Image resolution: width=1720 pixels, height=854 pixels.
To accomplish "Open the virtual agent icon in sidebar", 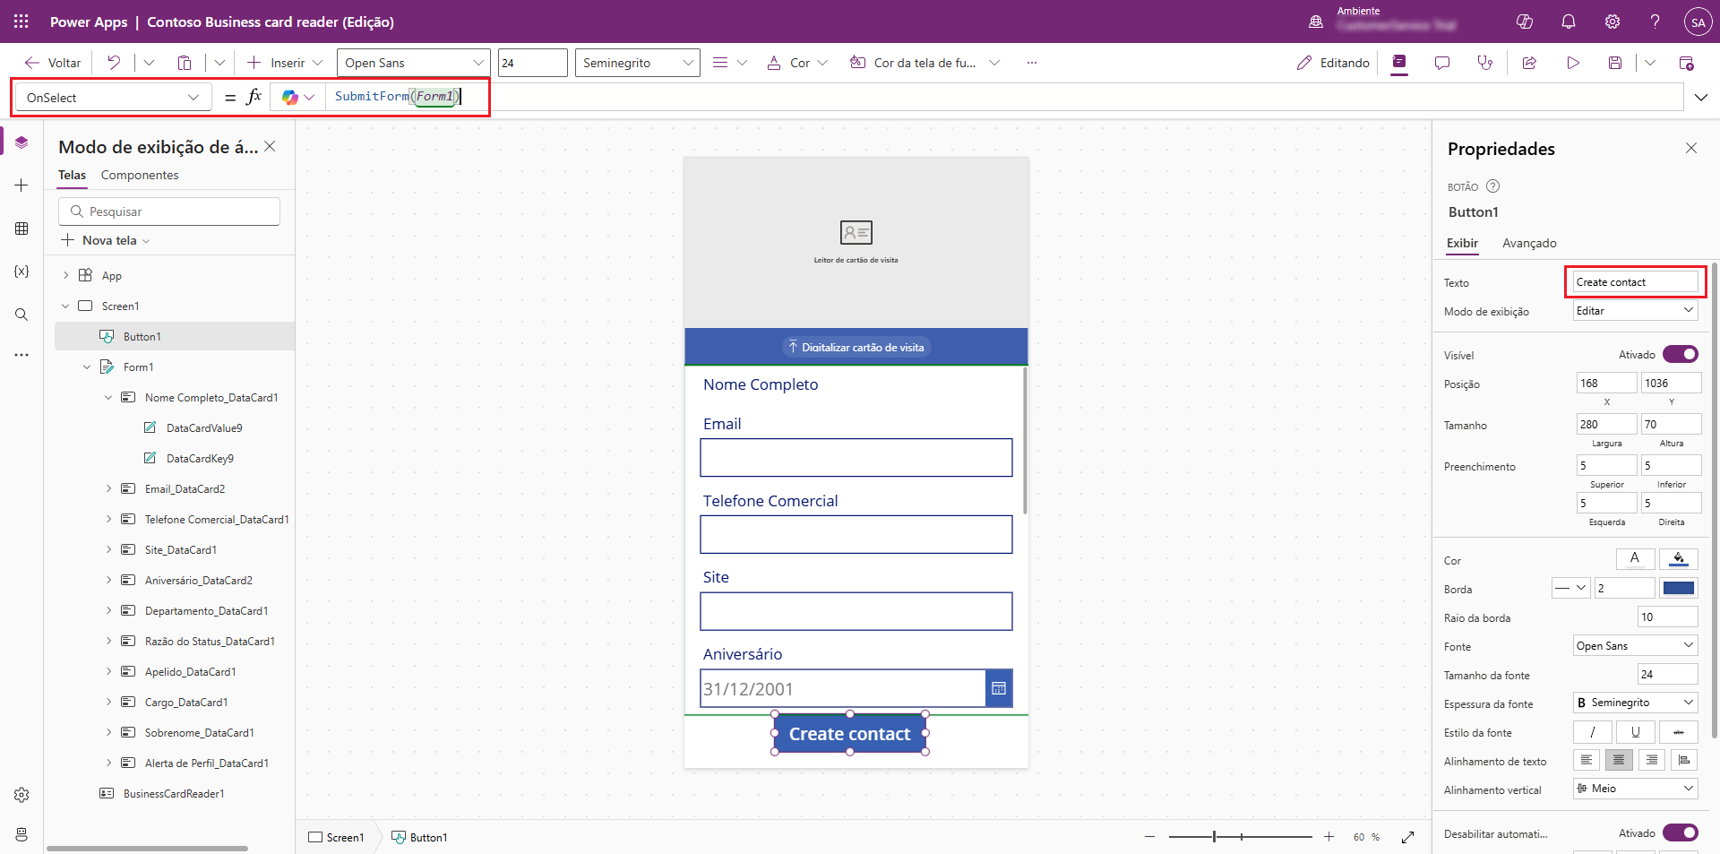I will tap(21, 834).
